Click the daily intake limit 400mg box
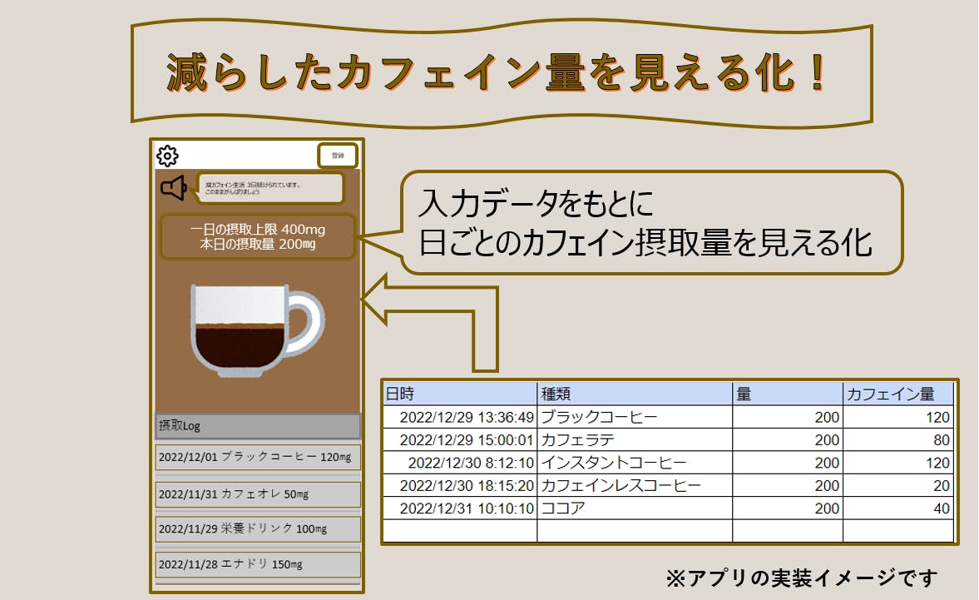Image resolution: width=979 pixels, height=600 pixels. (x=258, y=236)
